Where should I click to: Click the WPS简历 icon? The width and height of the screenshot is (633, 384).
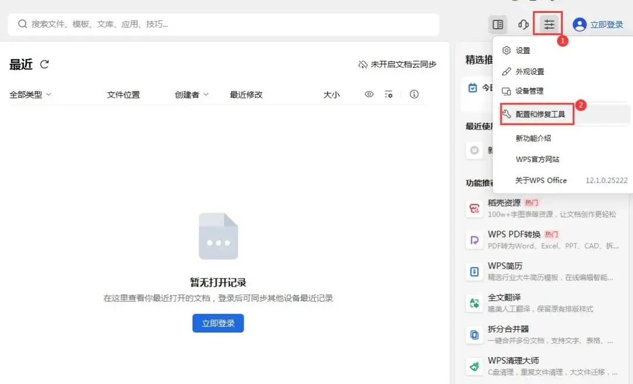[x=474, y=272]
